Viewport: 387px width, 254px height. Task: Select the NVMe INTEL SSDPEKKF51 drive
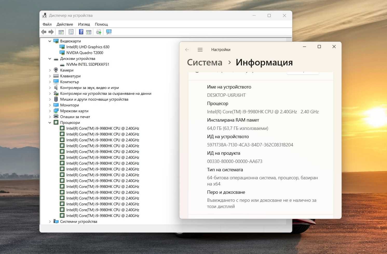pos(88,64)
